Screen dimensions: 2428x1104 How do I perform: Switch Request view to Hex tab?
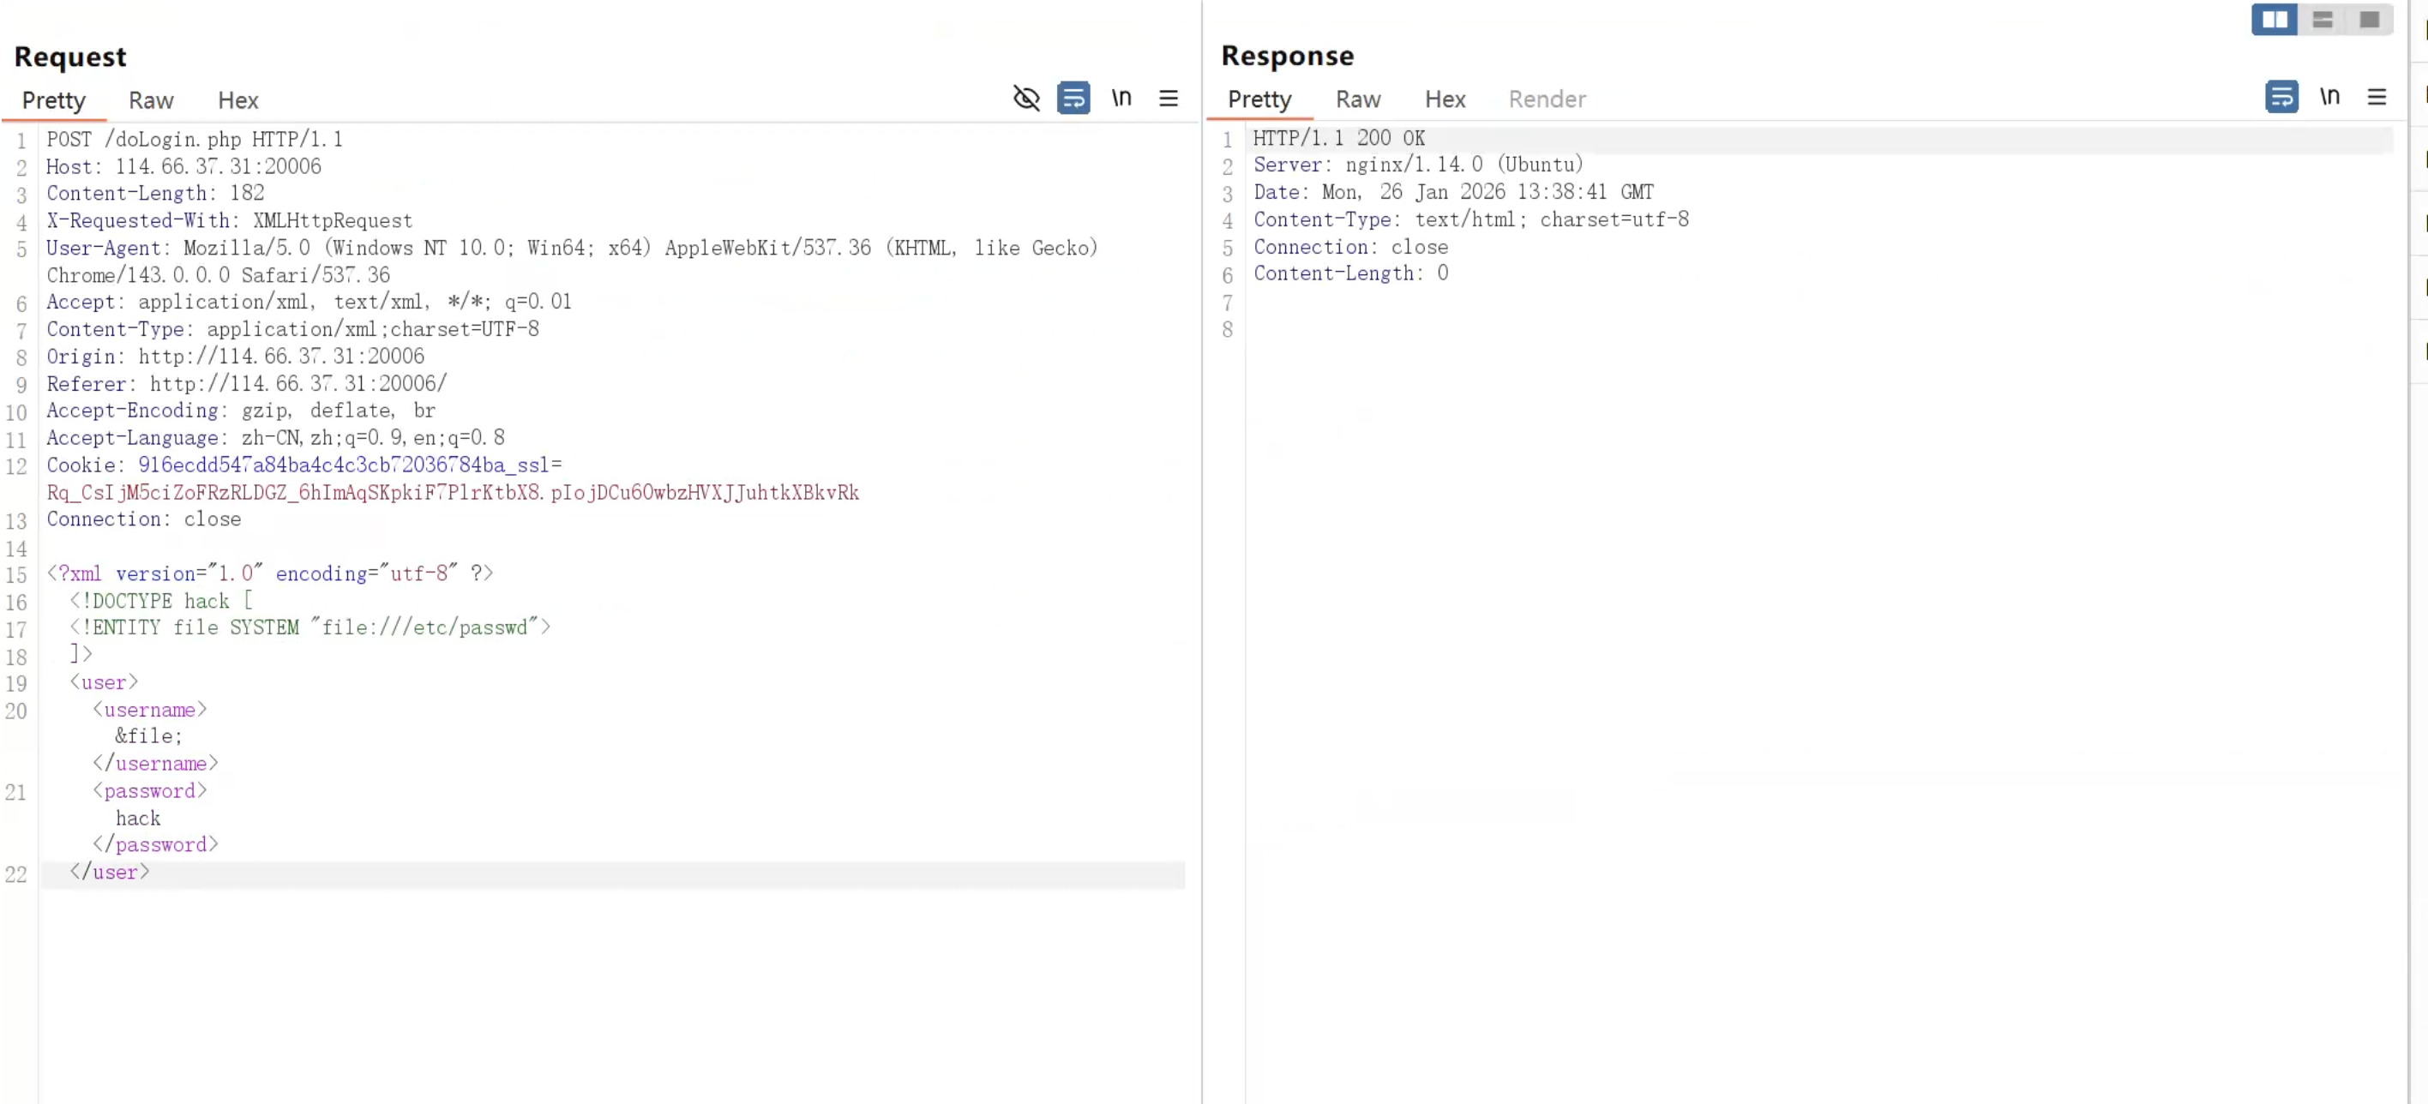(237, 99)
